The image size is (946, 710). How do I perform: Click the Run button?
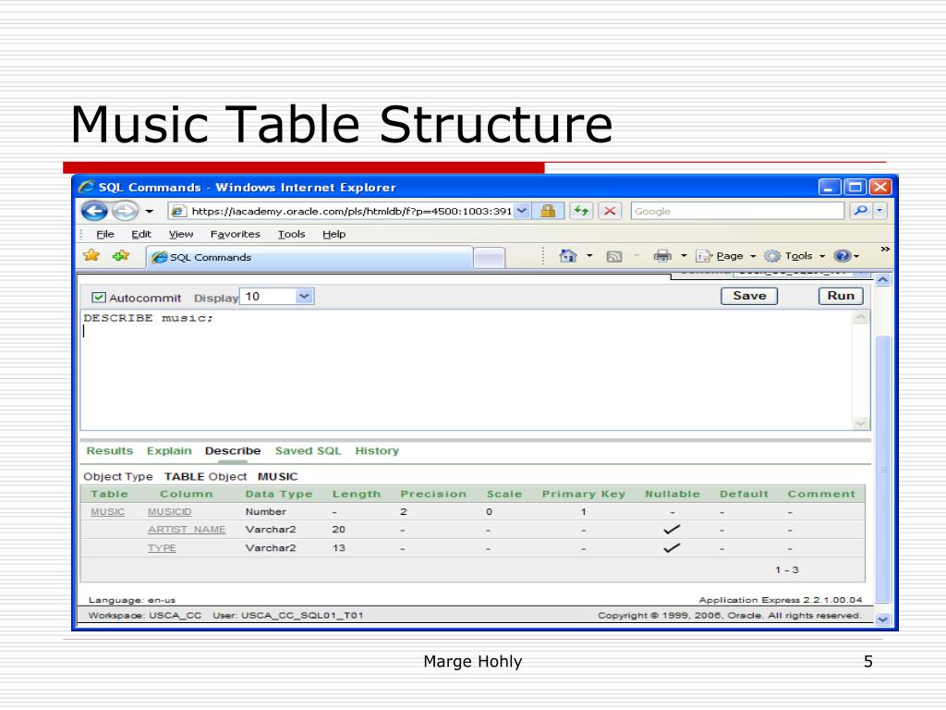[841, 296]
